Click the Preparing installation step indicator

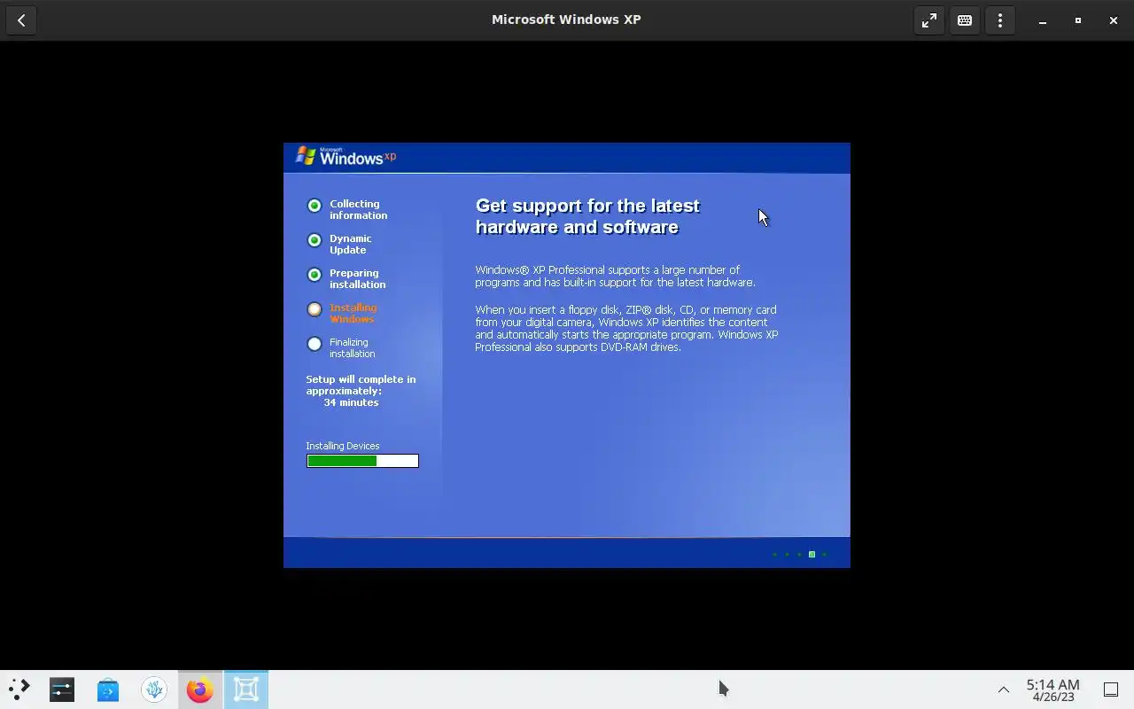click(315, 275)
